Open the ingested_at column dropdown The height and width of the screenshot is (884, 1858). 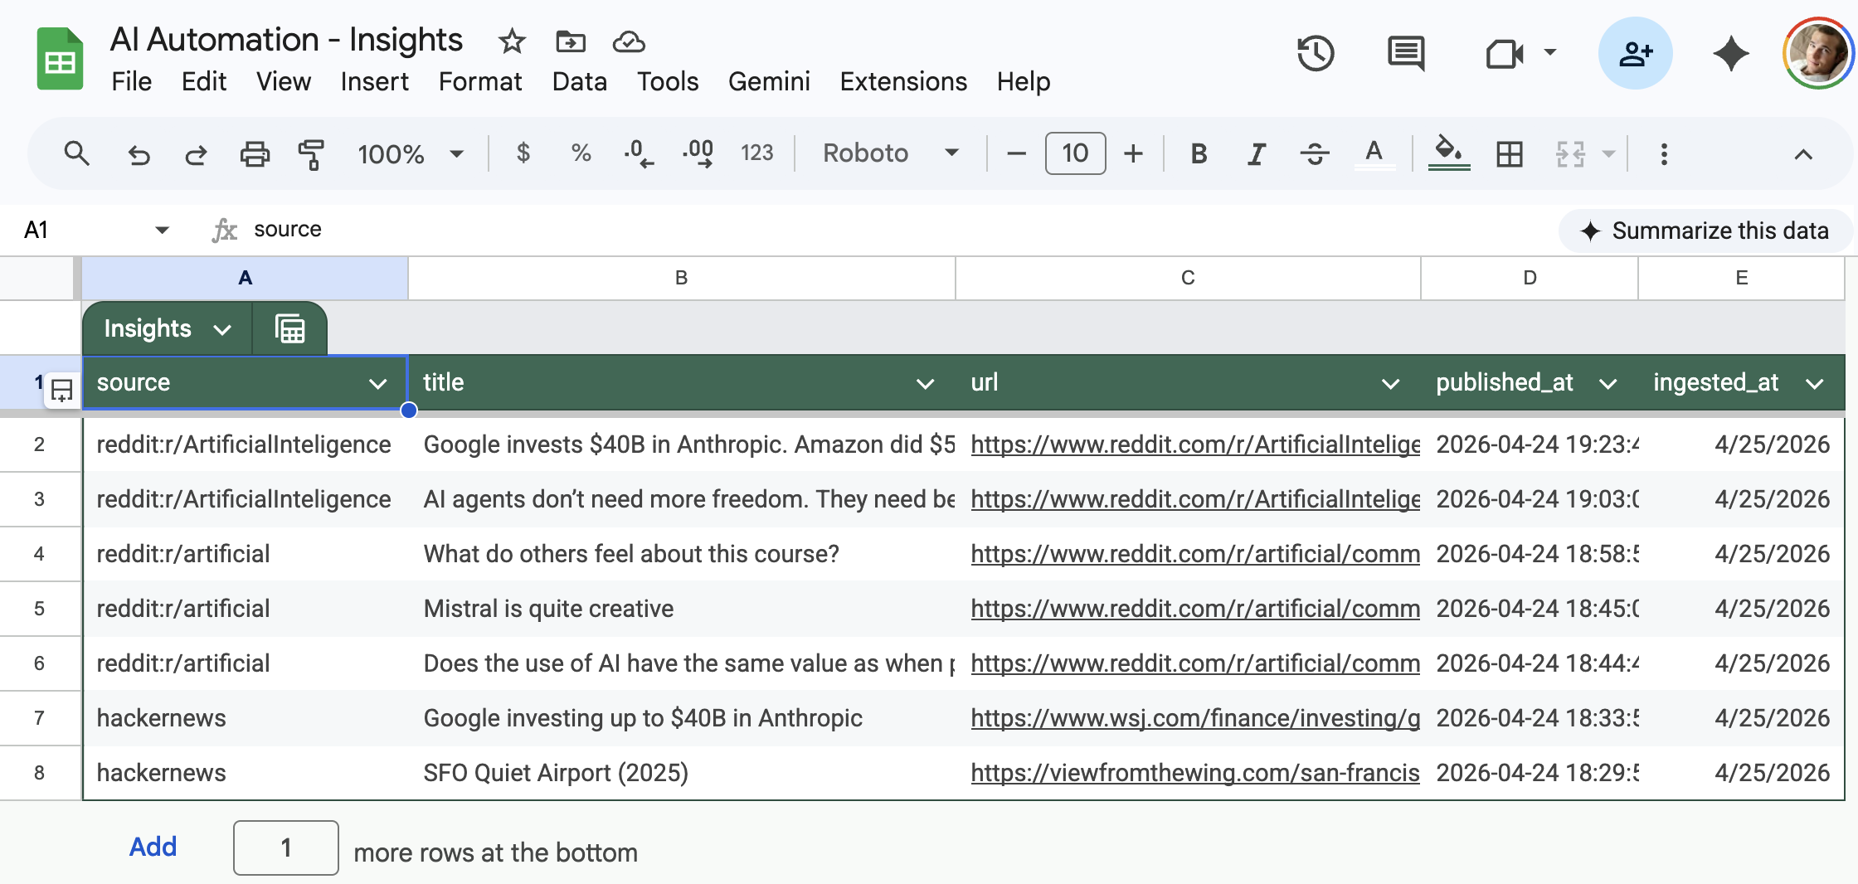1815,383
